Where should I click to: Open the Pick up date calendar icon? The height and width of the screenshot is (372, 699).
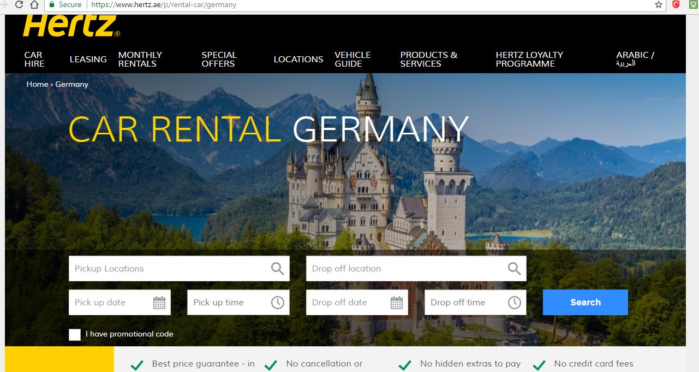click(x=159, y=303)
